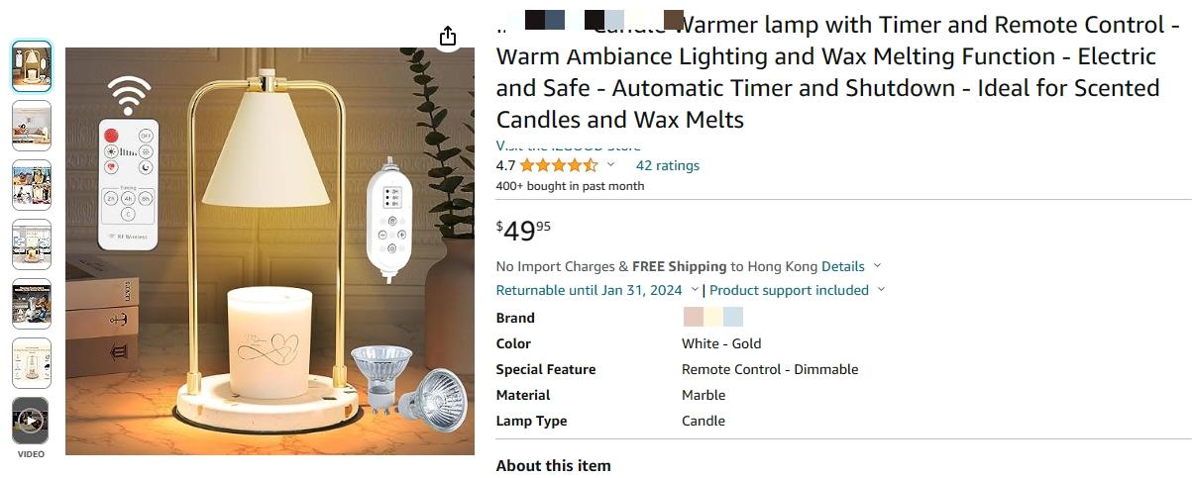The image size is (1192, 478).
Task: Play the product video thumbnail
Action: [31, 422]
